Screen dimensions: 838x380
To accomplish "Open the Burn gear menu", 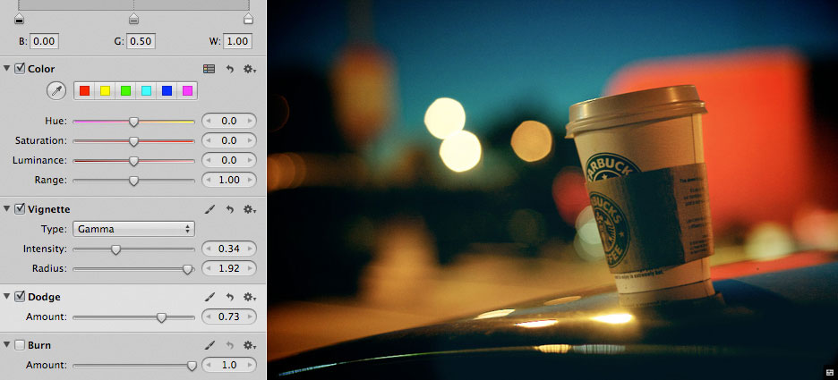I will tap(250, 345).
